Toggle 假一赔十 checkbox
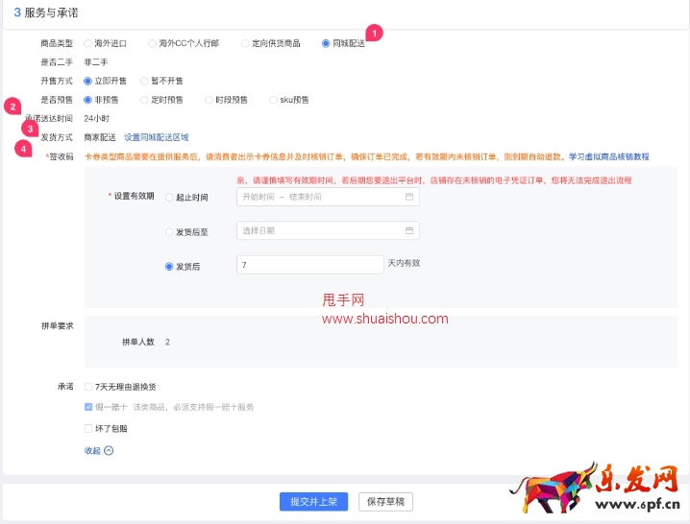Image resolution: width=690 pixels, height=524 pixels. (88, 407)
